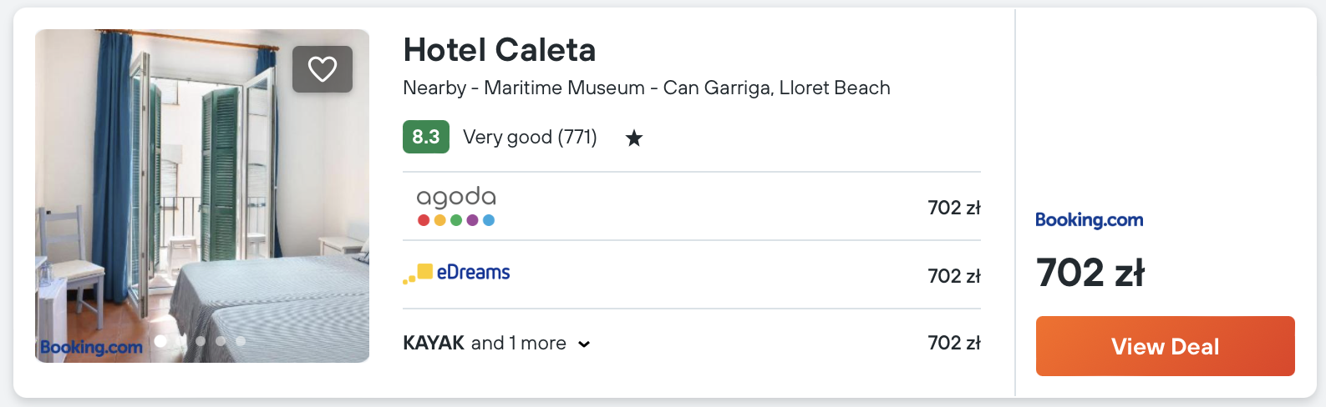Expand the KAYAK and 1 more chevron
Viewport: 1326px width, 407px height.
[584, 344]
